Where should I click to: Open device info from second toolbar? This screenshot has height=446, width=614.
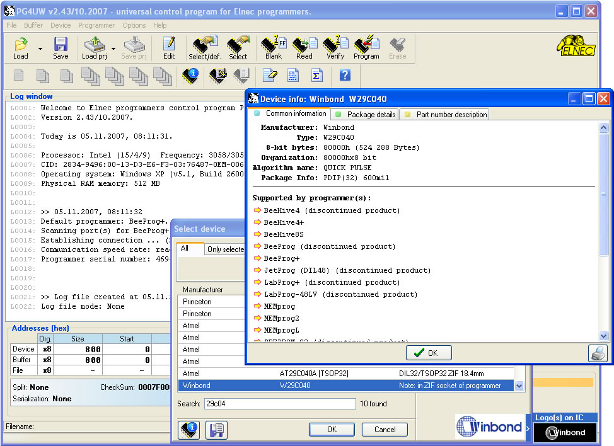[191, 75]
